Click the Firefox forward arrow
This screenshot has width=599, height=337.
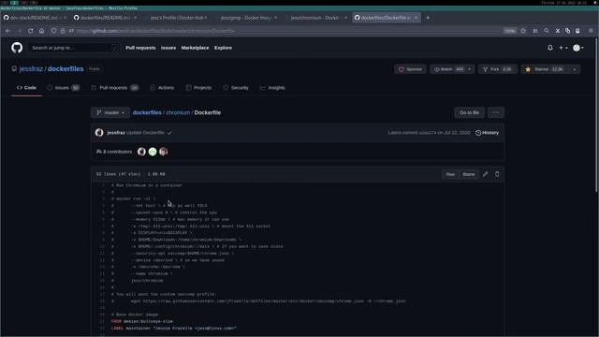tap(19, 31)
